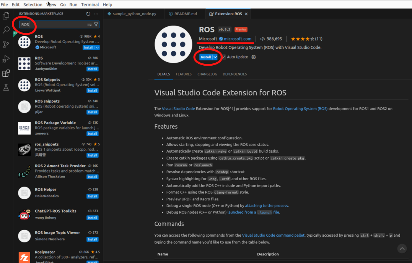
Task: Clear extensions search results icon
Action: pos(90,24)
